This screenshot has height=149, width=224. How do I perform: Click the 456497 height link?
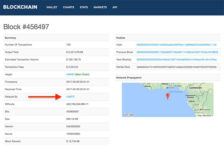70,74
